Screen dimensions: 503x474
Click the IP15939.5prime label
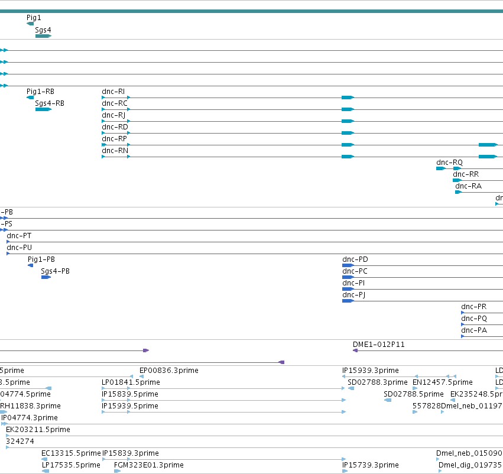pyautogui.click(x=130, y=406)
